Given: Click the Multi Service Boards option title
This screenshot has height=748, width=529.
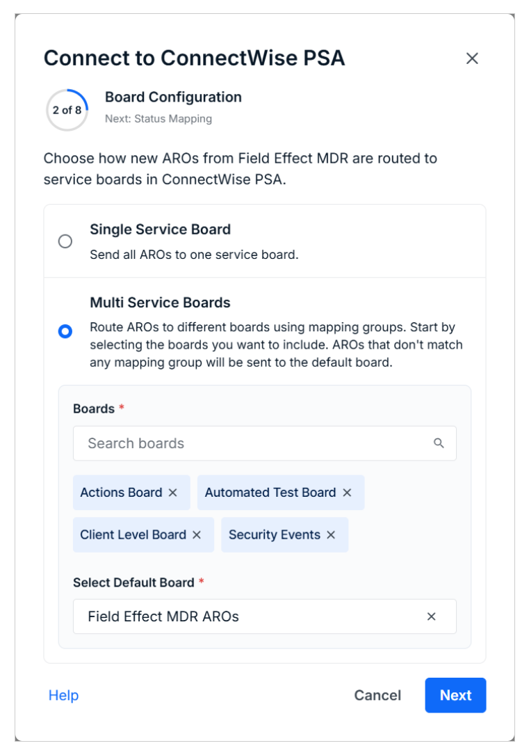Looking at the screenshot, I should click(x=160, y=303).
